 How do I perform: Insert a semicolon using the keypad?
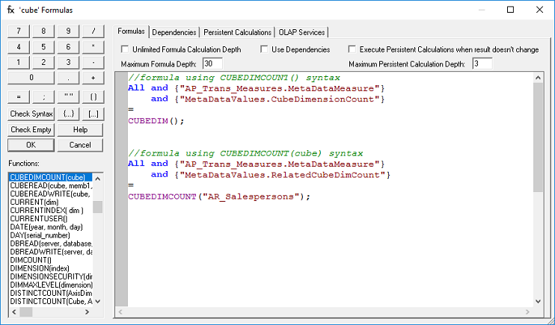pyautogui.click(x=43, y=96)
